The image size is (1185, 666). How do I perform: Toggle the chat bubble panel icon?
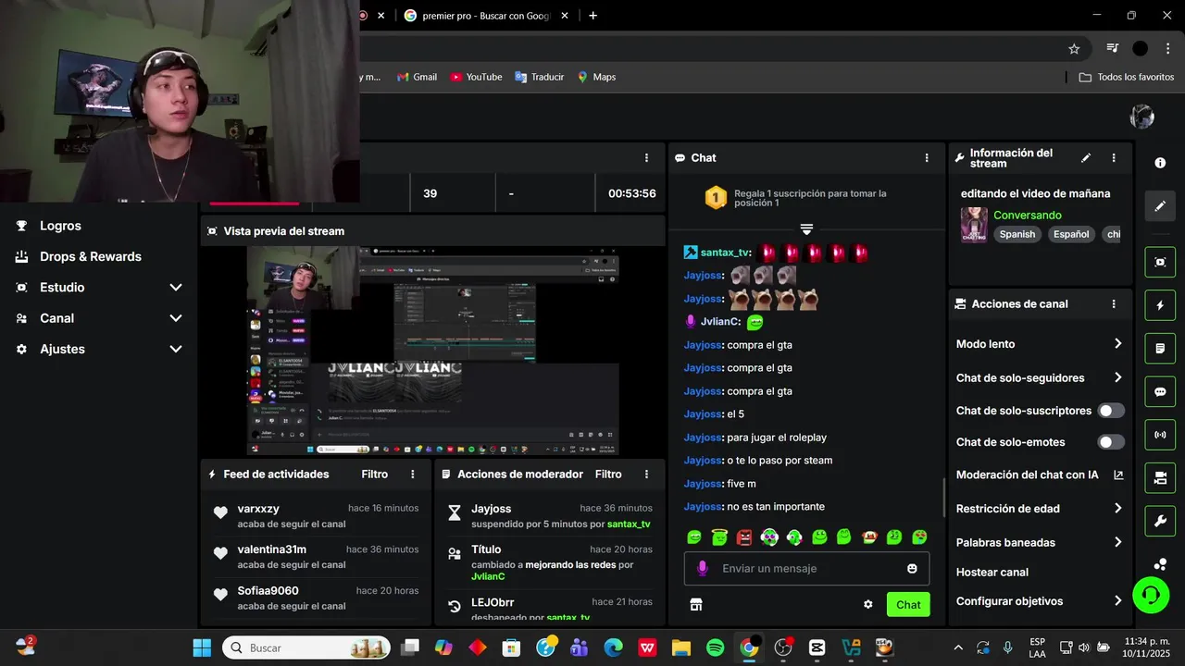click(1160, 391)
